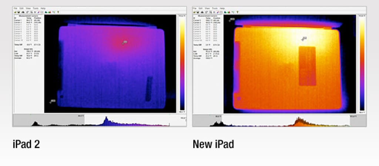Click the open file icon in iPad 2 toolbar
This screenshot has height=166, width=379.
(15, 12)
